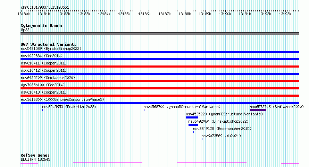
Task: Open the esv3649128 (Besenbacher2015) label
Action: pyautogui.click(x=222, y=129)
